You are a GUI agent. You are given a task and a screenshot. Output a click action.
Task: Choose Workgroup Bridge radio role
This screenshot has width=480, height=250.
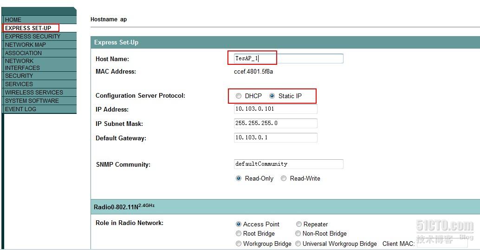coord(239,244)
